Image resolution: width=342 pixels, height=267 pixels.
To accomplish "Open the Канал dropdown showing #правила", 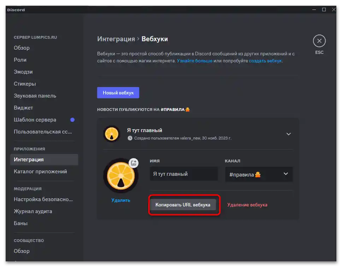I will click(x=259, y=174).
